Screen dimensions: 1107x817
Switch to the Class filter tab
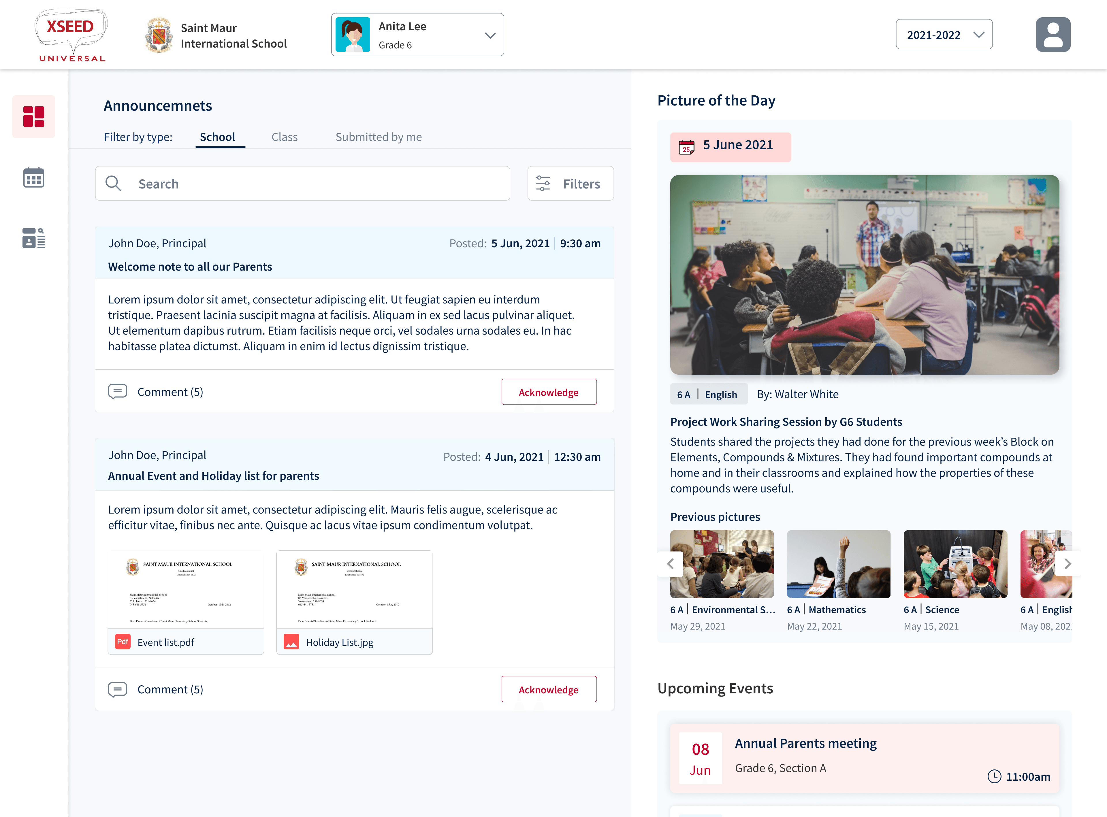285,137
